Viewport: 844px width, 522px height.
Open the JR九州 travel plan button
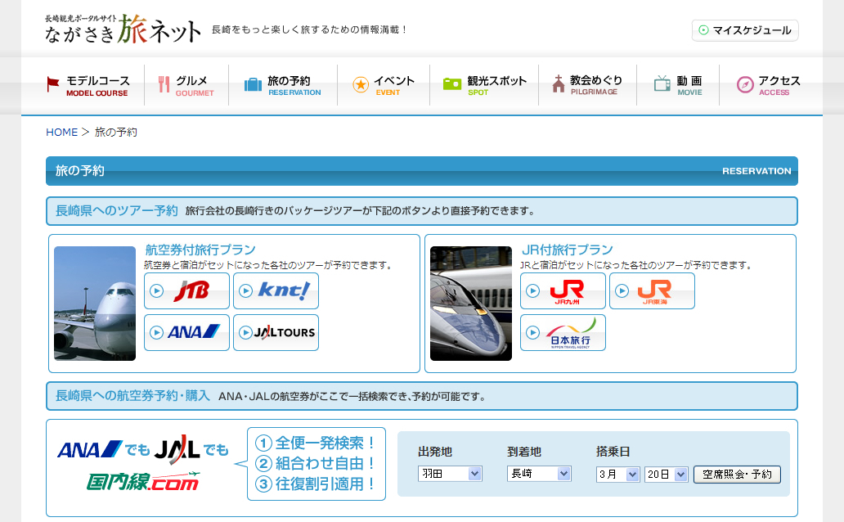(563, 291)
